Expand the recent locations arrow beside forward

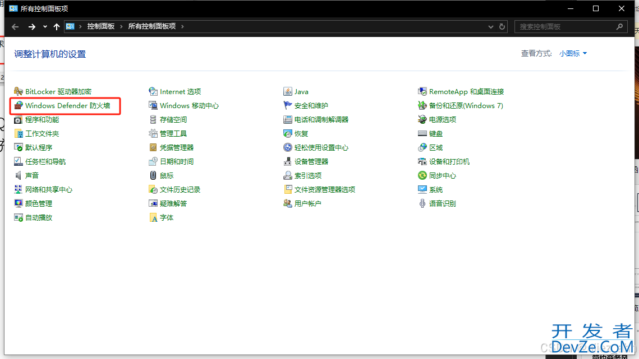[x=45, y=26]
